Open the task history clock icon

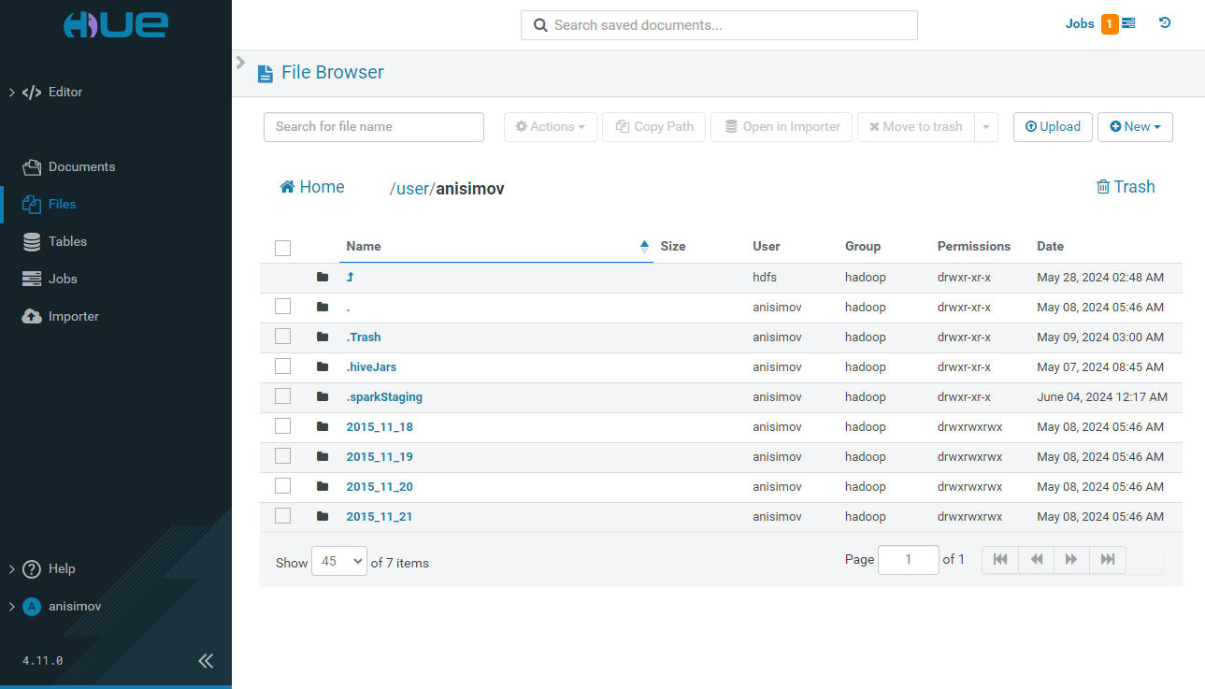1165,23
